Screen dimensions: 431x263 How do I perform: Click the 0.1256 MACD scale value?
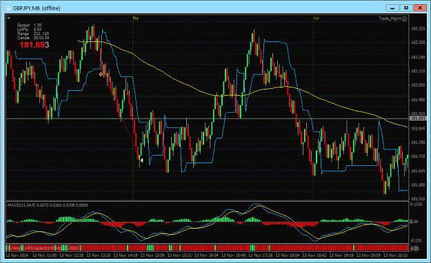tap(416, 204)
